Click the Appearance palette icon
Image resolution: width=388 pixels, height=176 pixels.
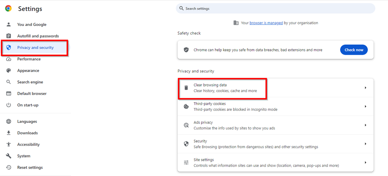(9, 70)
